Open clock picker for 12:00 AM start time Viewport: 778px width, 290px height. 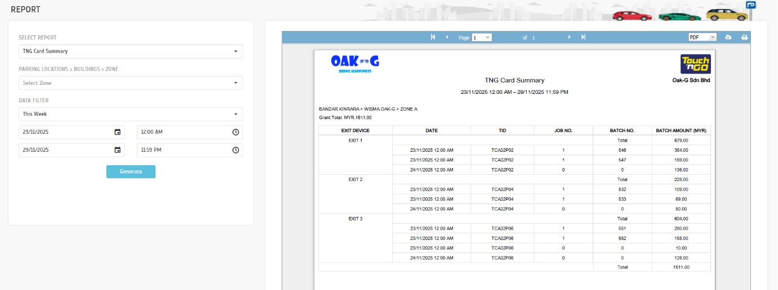[x=235, y=132]
